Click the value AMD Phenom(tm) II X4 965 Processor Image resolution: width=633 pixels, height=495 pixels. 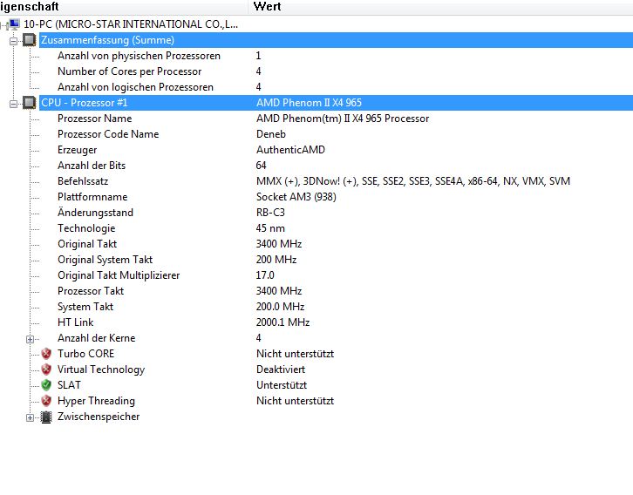343,119
